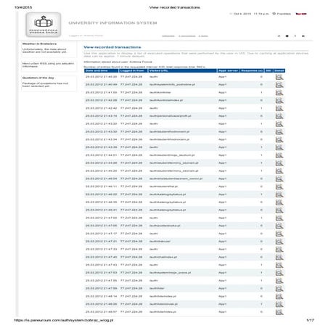This screenshot has width=328, height=328.
Task: Click the X icon in header toolbar
Action: click(x=303, y=36)
